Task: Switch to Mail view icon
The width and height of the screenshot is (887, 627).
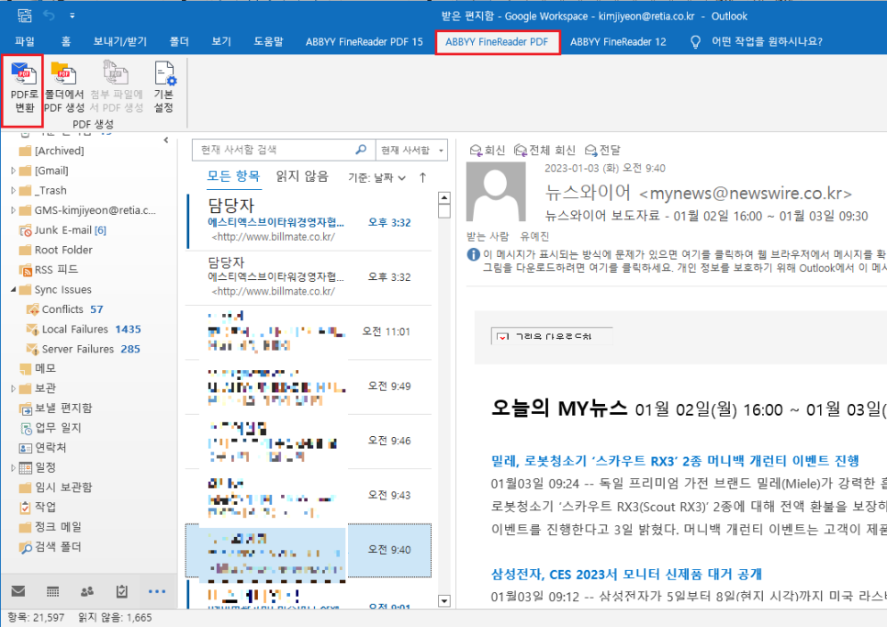Action: point(18,591)
